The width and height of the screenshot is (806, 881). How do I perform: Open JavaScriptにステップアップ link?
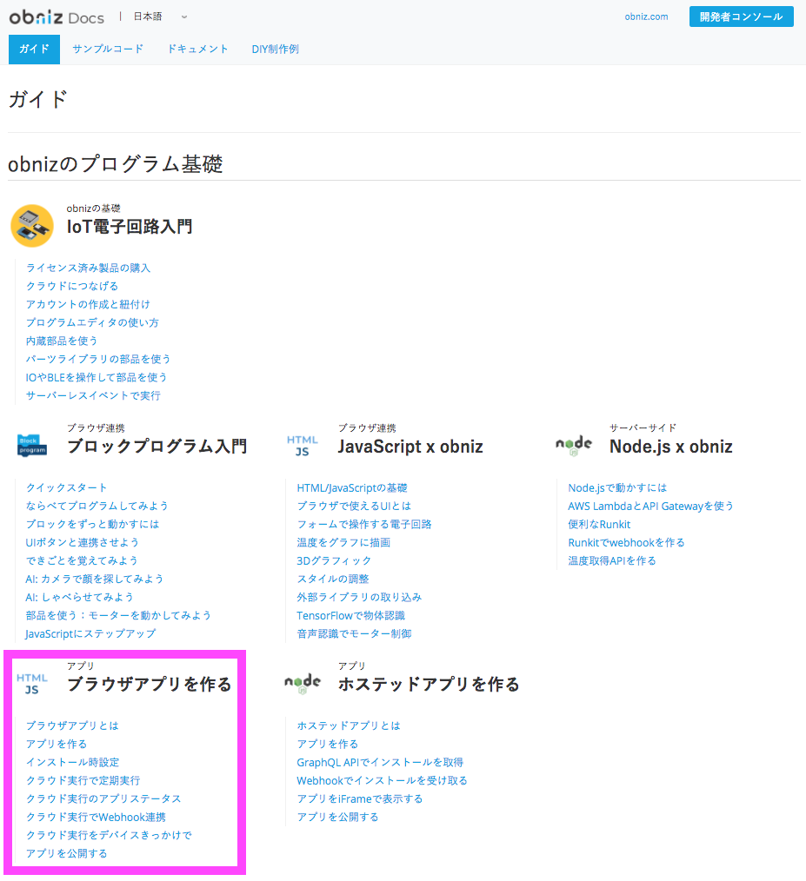tap(90, 633)
